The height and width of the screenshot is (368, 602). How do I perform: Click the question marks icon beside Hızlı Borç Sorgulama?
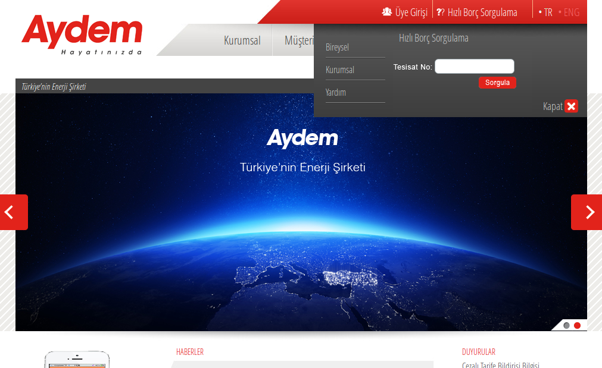point(441,12)
